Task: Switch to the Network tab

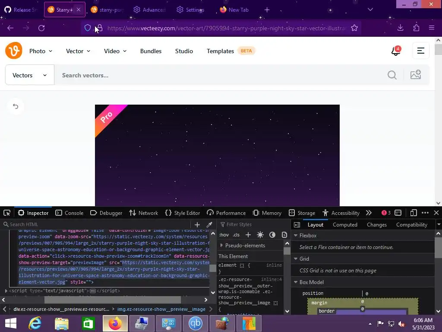Action: pyautogui.click(x=143, y=213)
